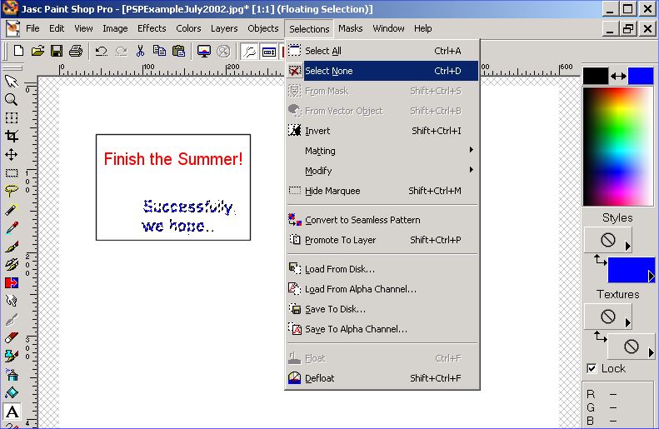Activate the Text tool

(x=12, y=412)
